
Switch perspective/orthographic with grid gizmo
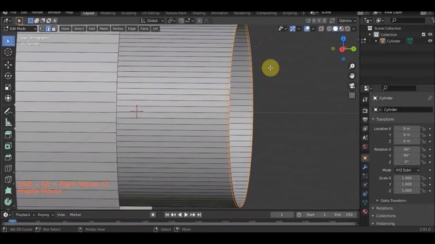[352, 95]
